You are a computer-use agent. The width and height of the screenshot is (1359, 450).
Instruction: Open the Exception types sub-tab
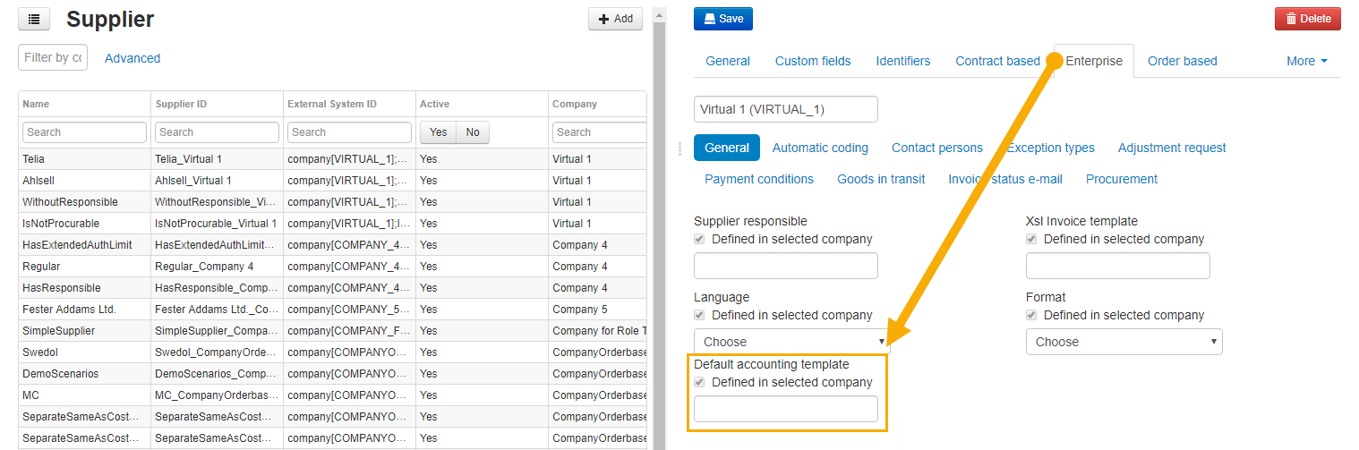click(x=1050, y=148)
